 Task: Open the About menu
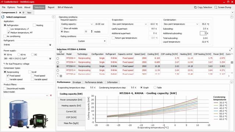tap(27, 7)
